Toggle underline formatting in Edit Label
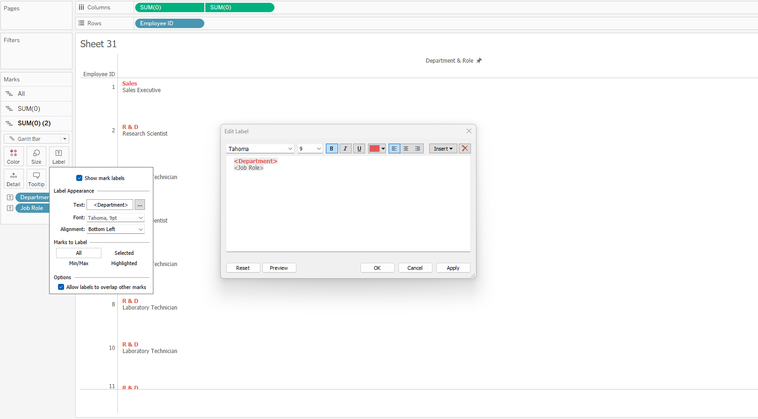Viewport: 758px width, 419px height. coord(359,149)
